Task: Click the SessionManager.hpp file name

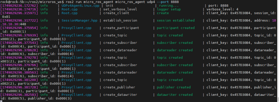Action: click(80, 20)
